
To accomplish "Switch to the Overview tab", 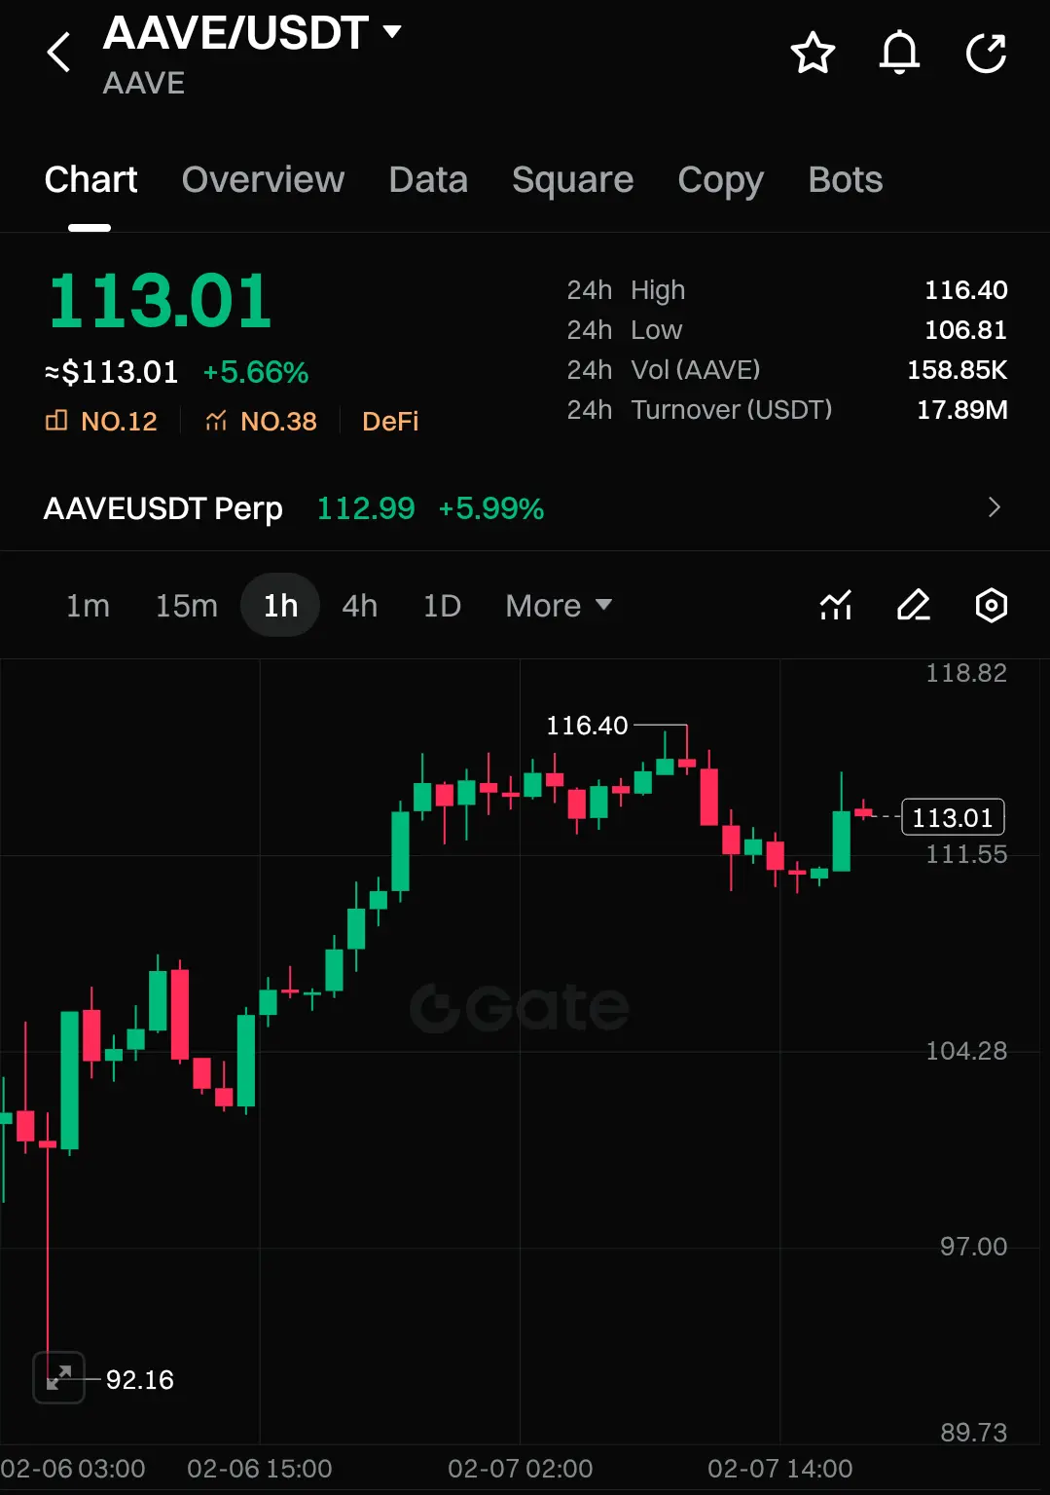I will pyautogui.click(x=263, y=180).
